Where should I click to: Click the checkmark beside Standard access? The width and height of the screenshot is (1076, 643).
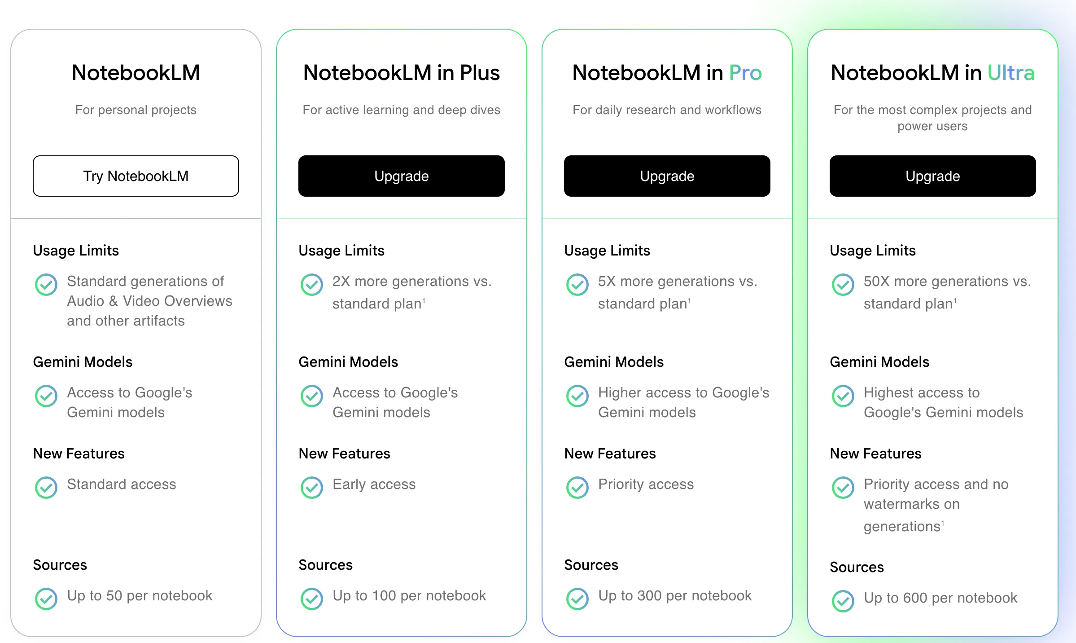click(x=45, y=488)
